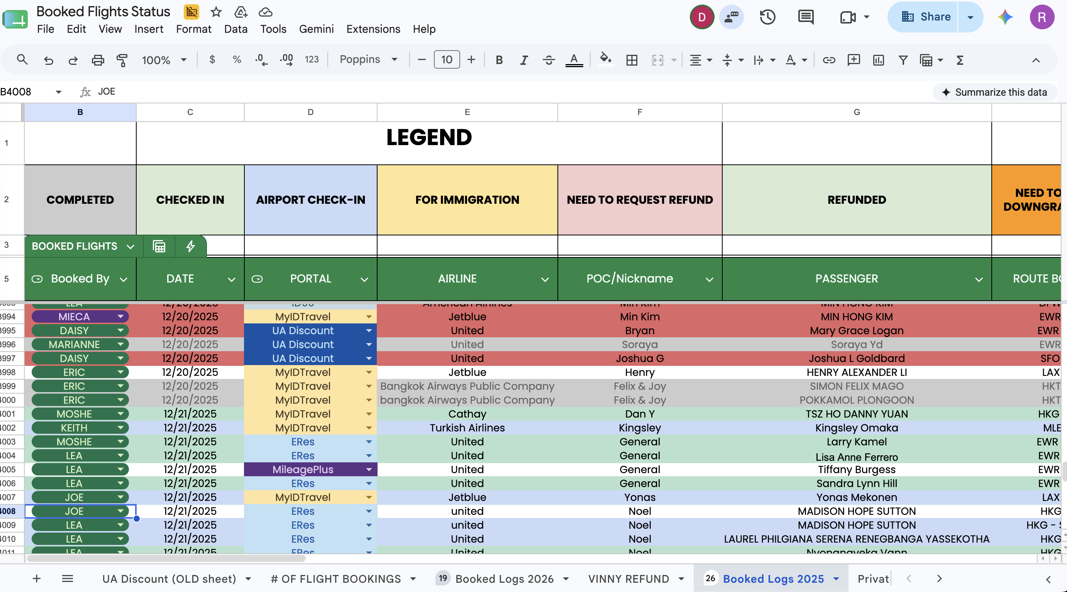This screenshot has height=592, width=1067.
Task: Toggle italic formatting
Action: pos(523,60)
